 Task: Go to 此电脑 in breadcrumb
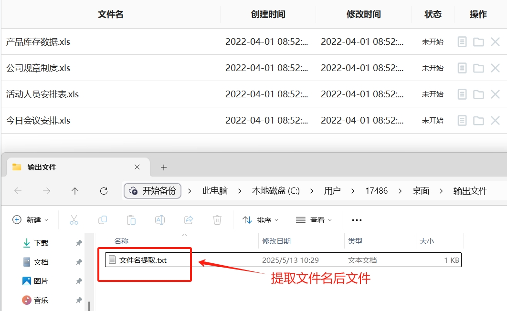point(215,191)
